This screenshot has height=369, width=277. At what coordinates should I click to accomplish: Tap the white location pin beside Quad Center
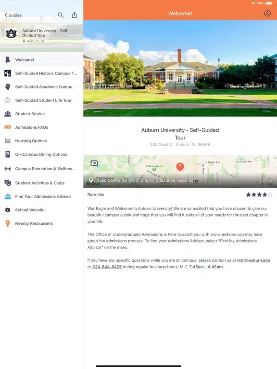91,180
